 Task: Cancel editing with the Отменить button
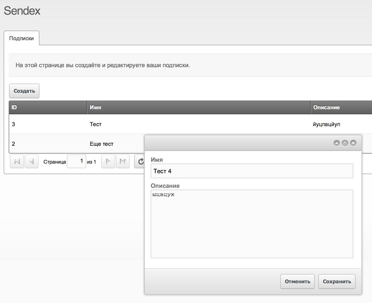pos(298,282)
